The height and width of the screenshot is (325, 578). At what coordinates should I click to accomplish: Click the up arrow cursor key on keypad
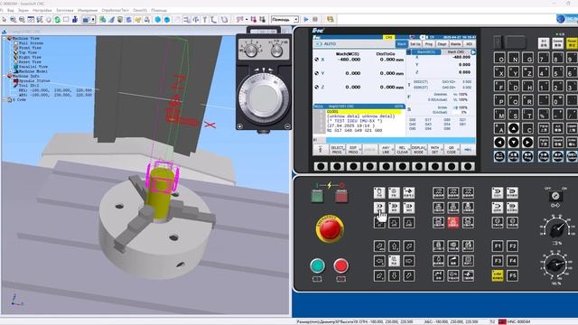[514, 128]
